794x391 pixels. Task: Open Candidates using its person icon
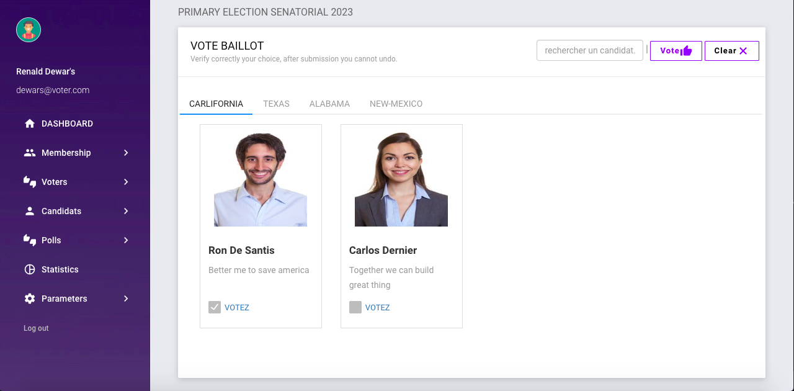click(30, 210)
